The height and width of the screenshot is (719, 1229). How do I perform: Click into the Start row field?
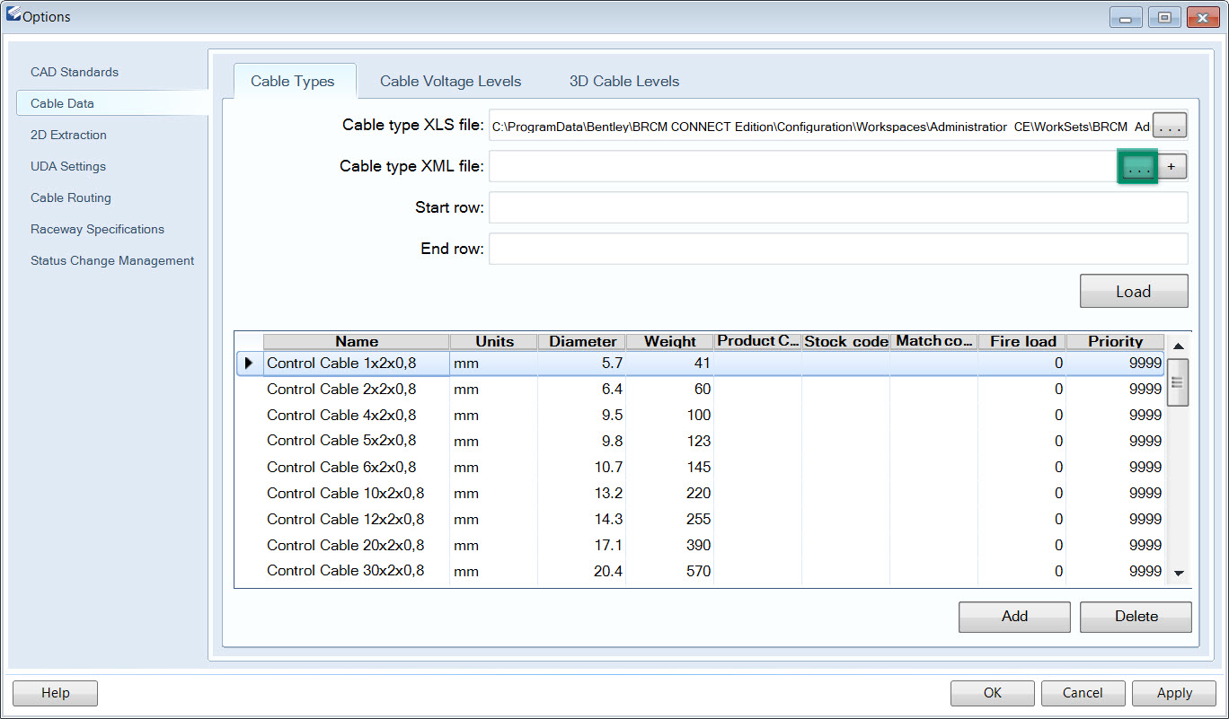pos(838,207)
